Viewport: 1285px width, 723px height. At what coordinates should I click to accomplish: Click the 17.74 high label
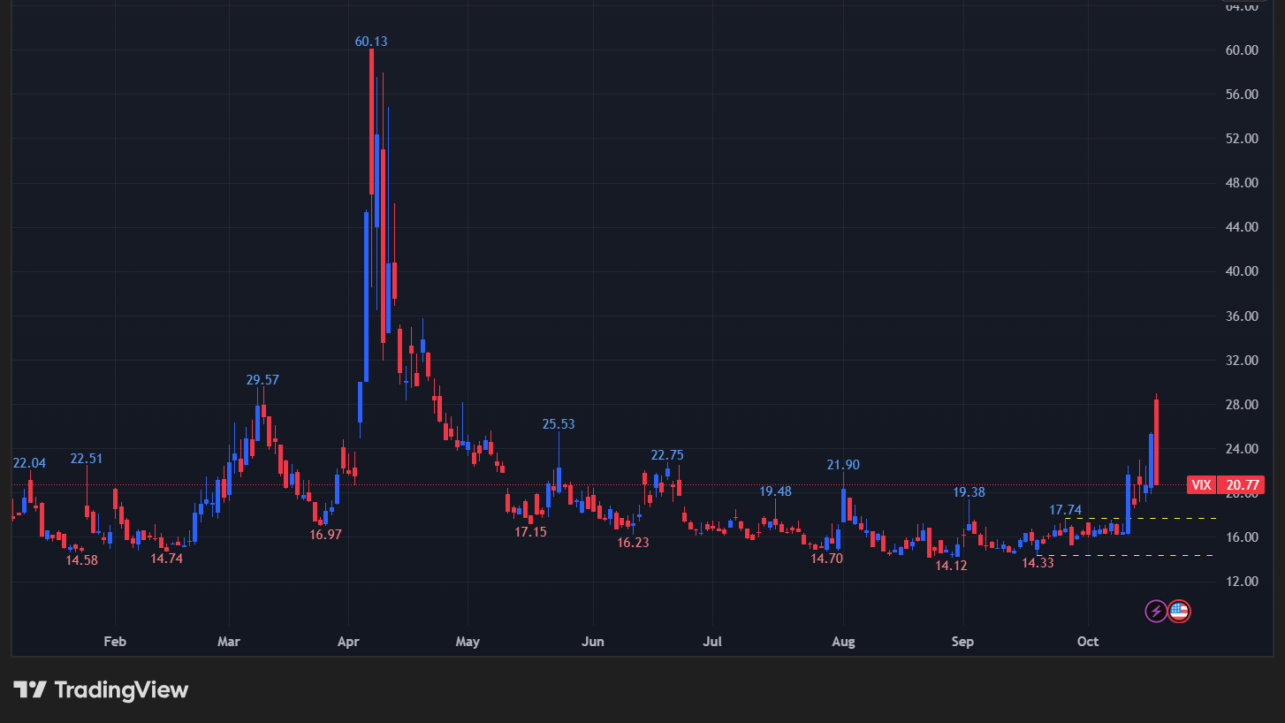[1065, 510]
